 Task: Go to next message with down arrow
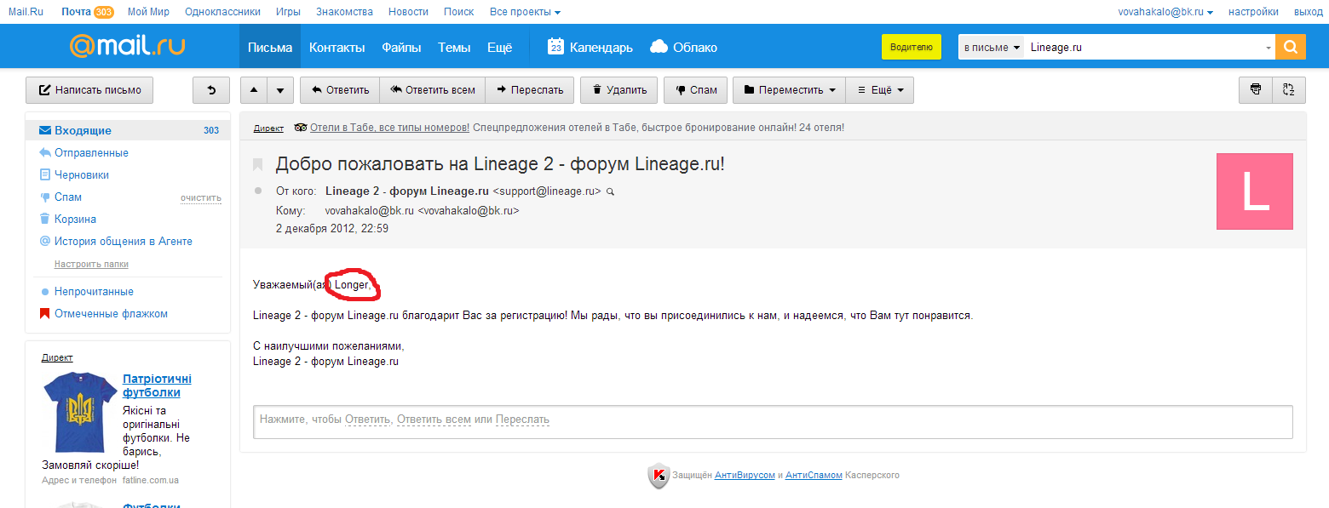pyautogui.click(x=281, y=90)
